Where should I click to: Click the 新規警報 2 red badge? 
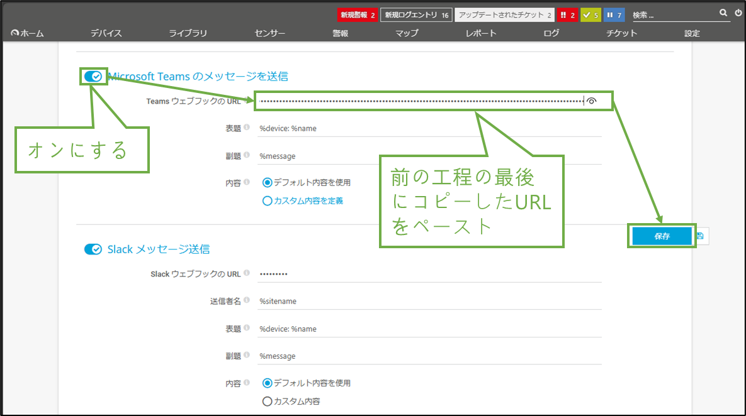click(358, 14)
